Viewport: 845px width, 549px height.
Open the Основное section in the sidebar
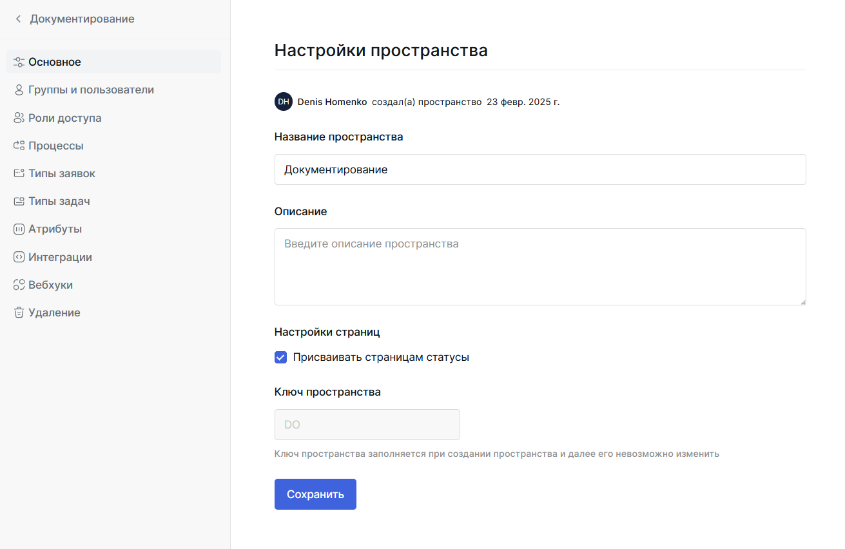[x=54, y=61]
